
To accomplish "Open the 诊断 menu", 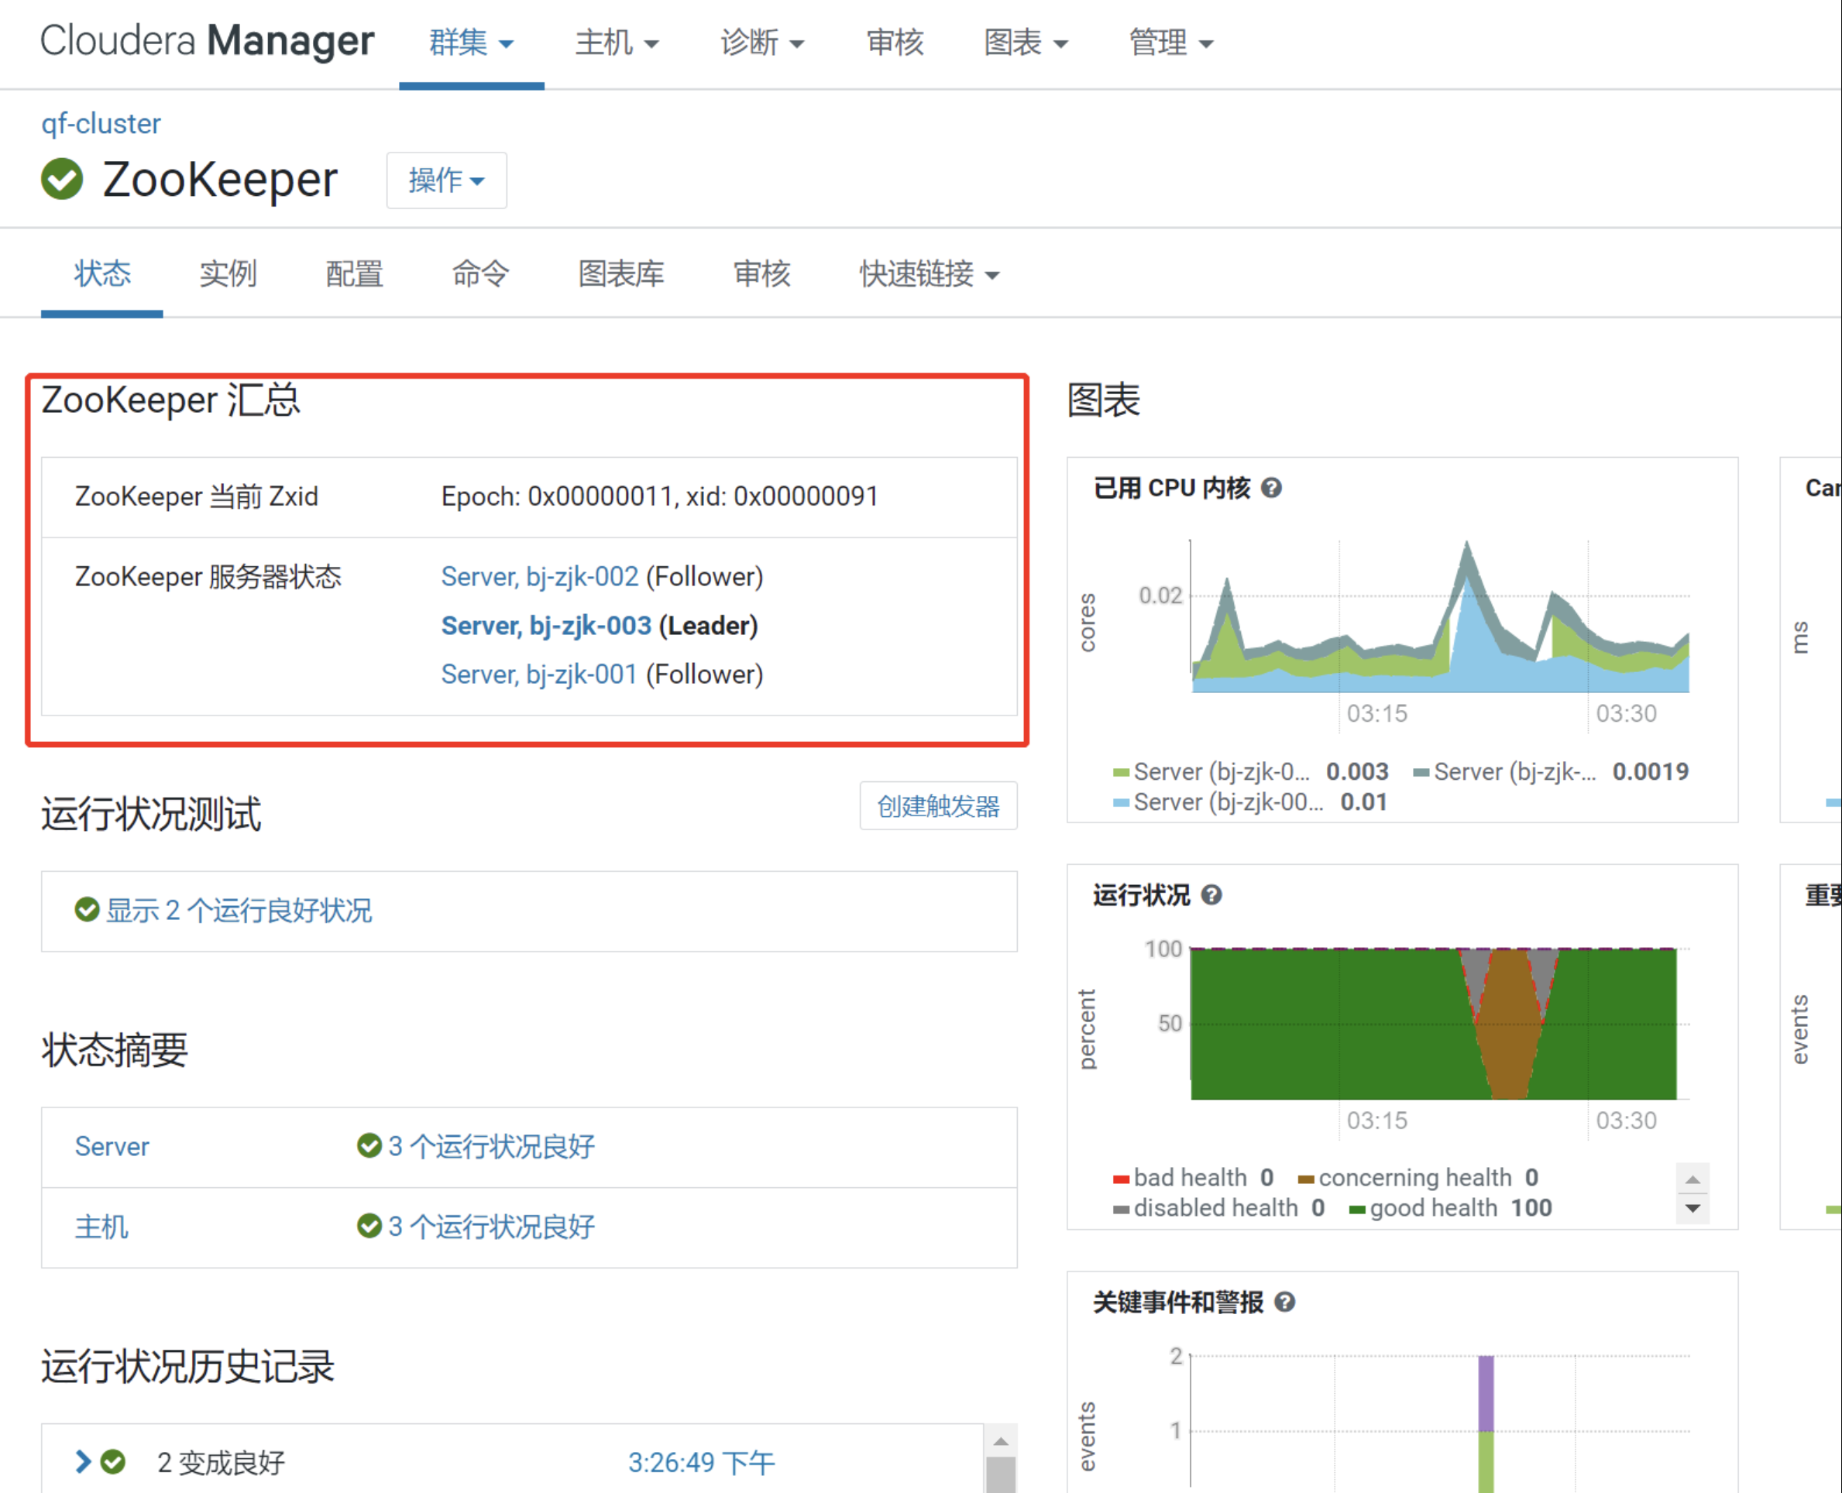I will 761,42.
